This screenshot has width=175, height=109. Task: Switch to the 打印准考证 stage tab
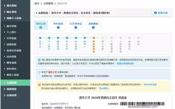[76, 25]
